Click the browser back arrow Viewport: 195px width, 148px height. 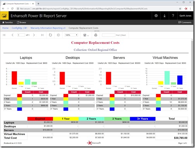[3, 8]
